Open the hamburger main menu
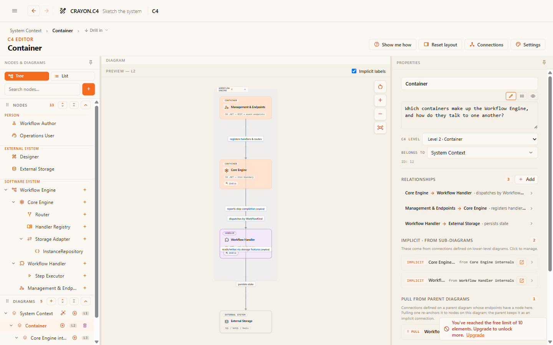The height and width of the screenshot is (345, 553). point(15,11)
